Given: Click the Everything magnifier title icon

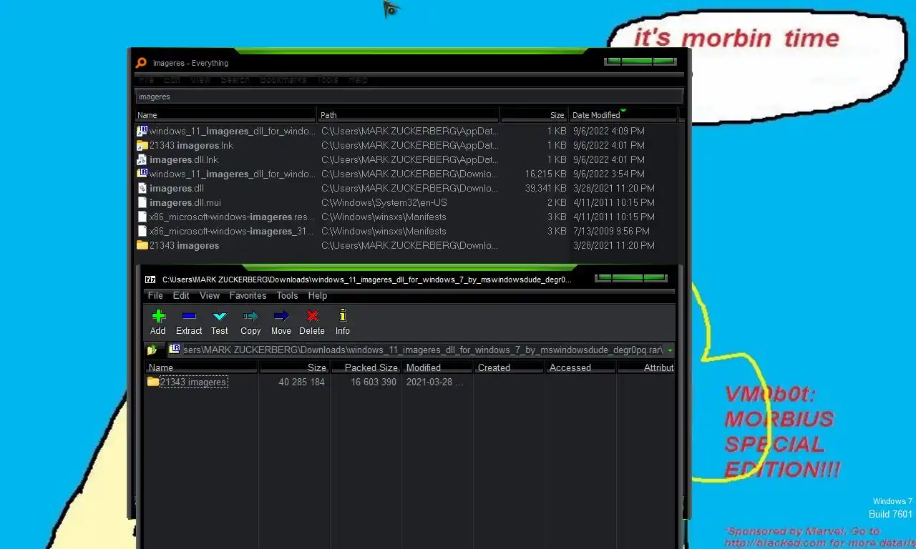Looking at the screenshot, I should [141, 63].
